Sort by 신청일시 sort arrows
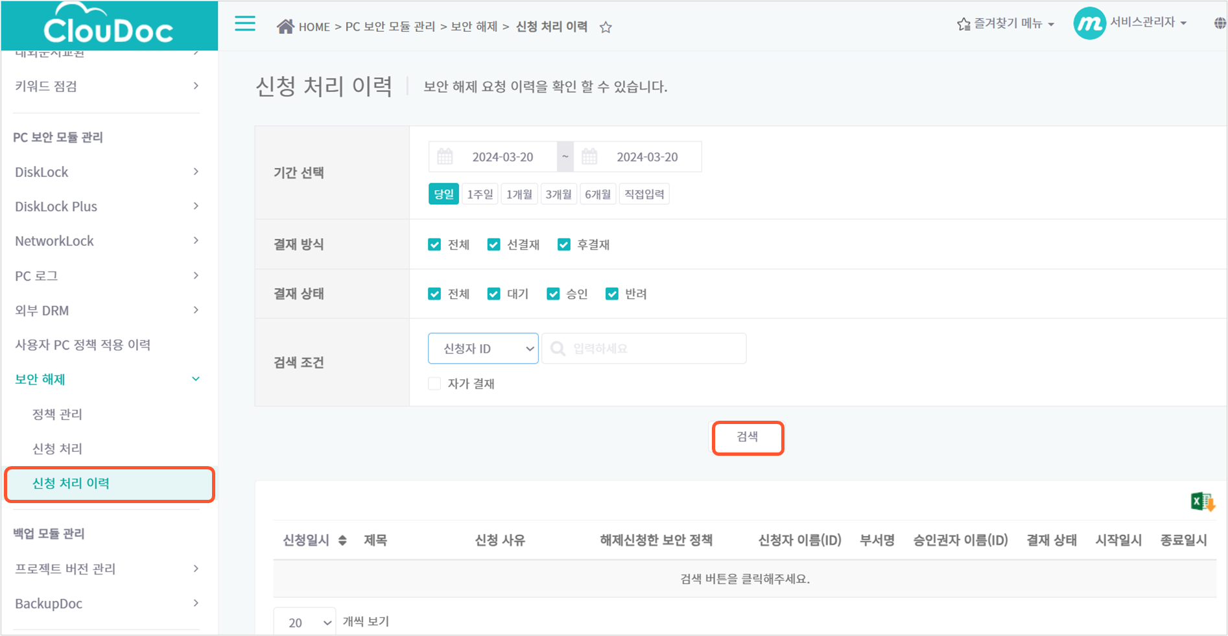The image size is (1228, 636). [342, 540]
